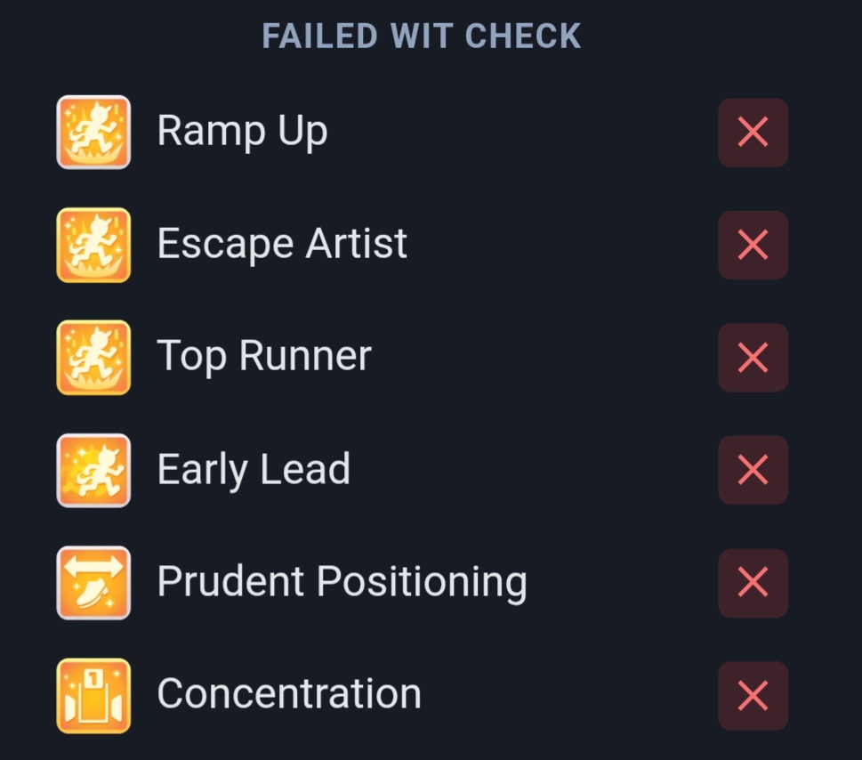This screenshot has width=862, height=760.
Task: Select the Top Runner skill icon
Action: (93, 358)
